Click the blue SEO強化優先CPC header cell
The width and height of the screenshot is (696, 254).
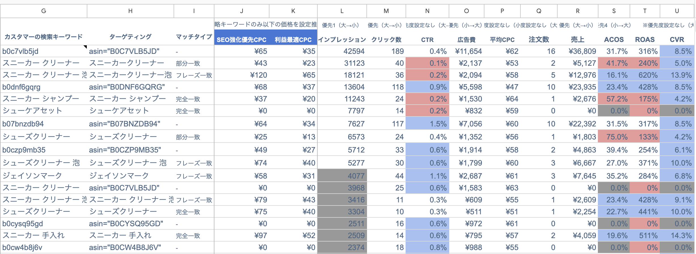tap(242, 40)
